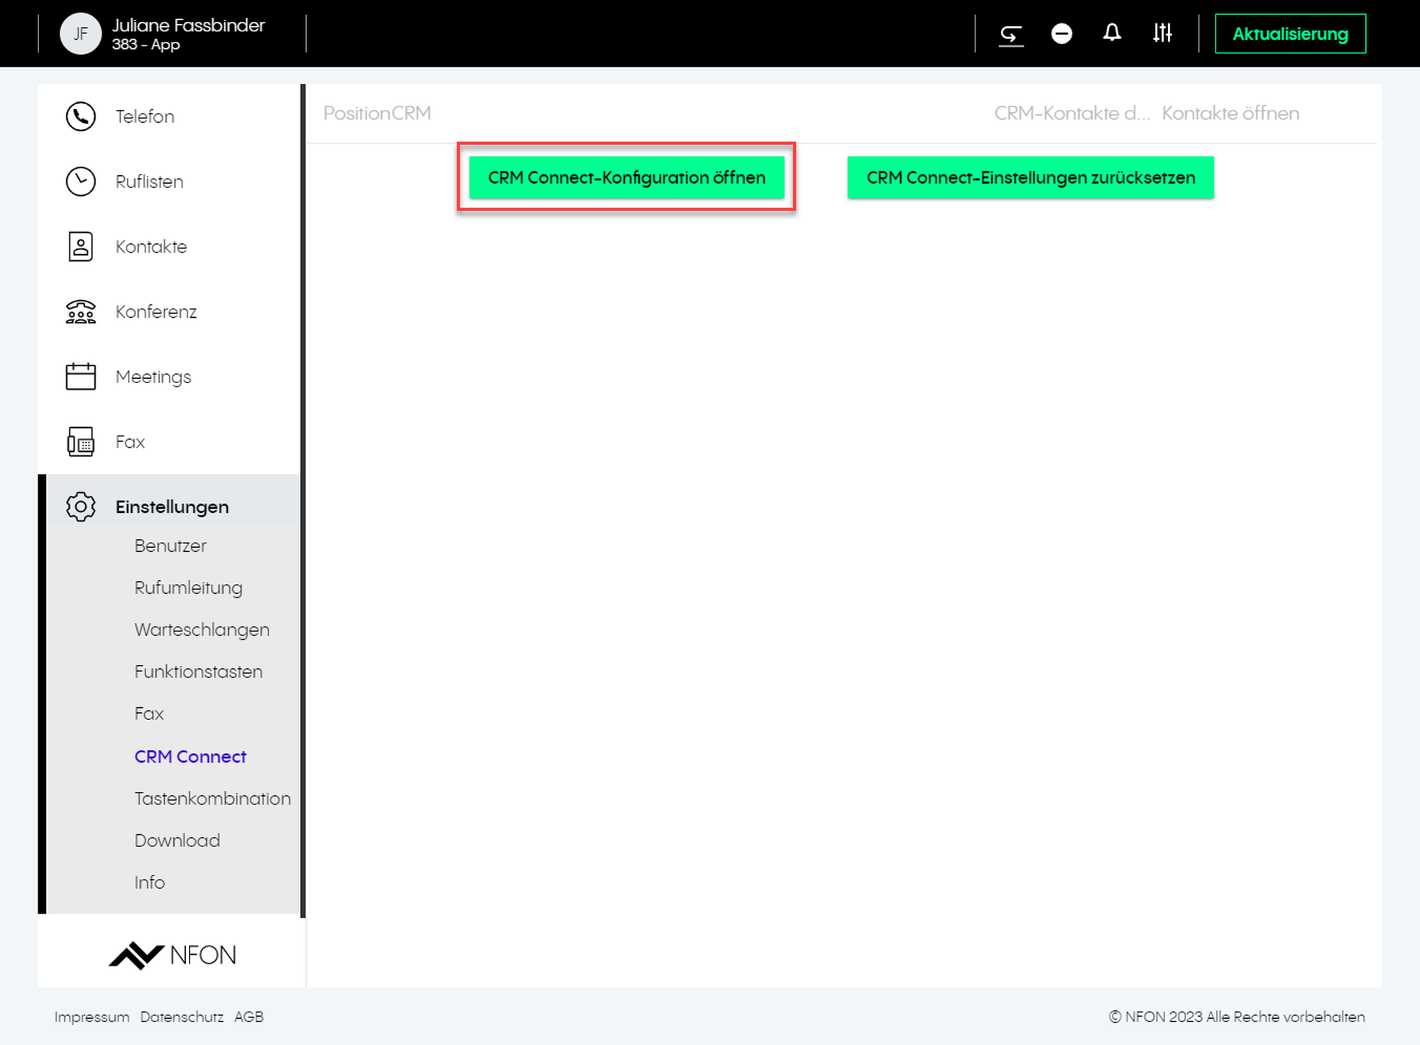Toggle the do-not-disturb minus icon
The width and height of the screenshot is (1420, 1045).
(x=1061, y=34)
